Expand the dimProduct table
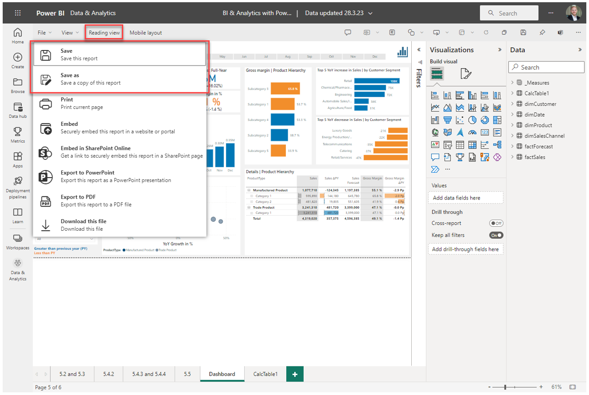The height and width of the screenshot is (395, 589). pos(512,125)
